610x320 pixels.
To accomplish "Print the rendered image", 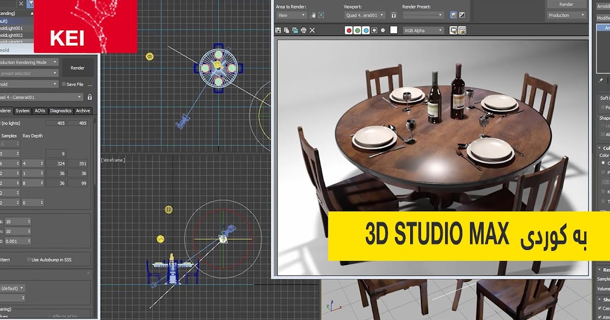I will coord(304,30).
